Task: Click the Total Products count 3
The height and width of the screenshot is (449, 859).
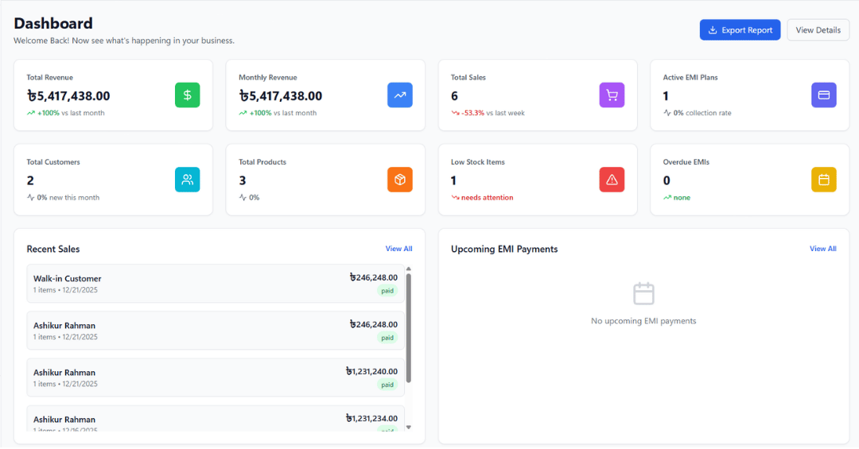Action: (x=242, y=180)
